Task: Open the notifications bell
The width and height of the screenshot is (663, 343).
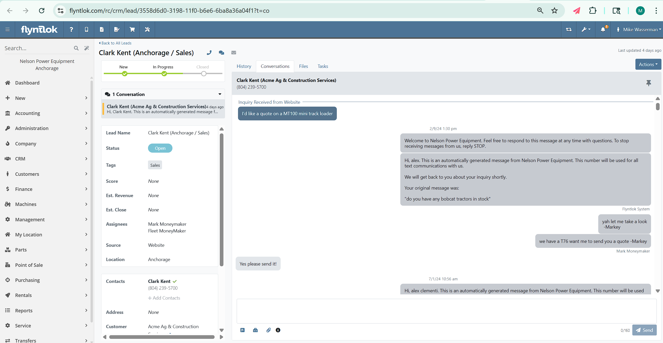Action: pos(603,29)
